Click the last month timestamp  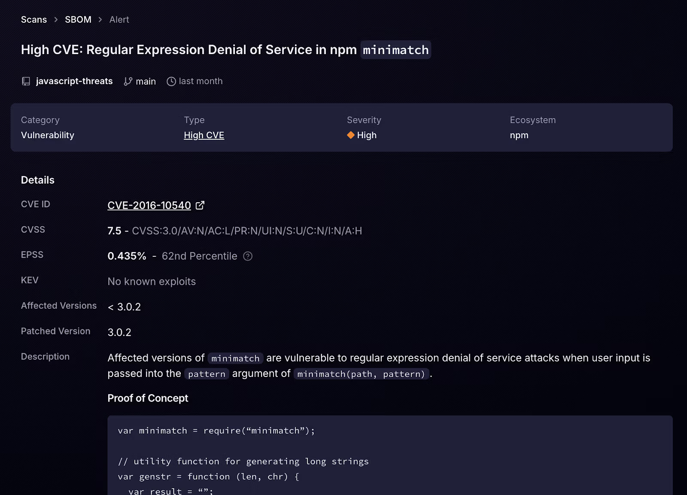click(201, 81)
